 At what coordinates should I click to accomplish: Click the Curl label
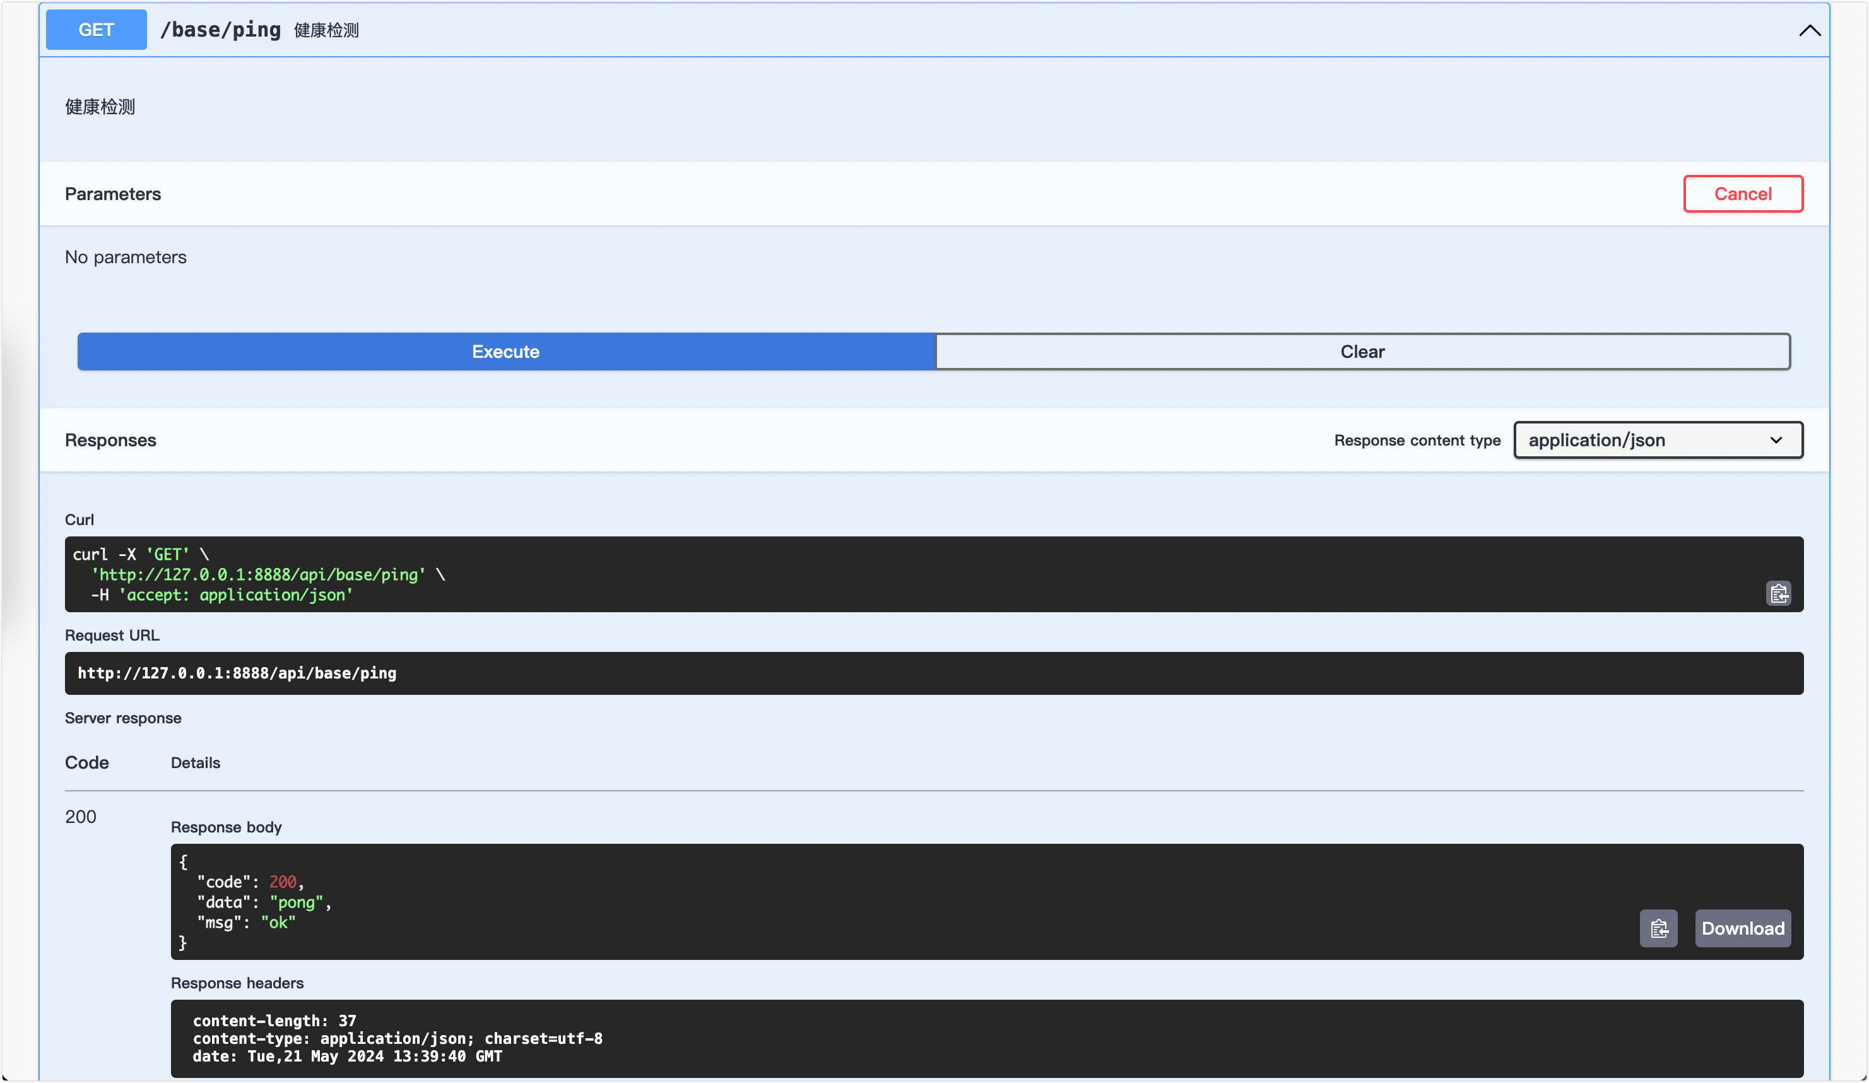point(80,519)
